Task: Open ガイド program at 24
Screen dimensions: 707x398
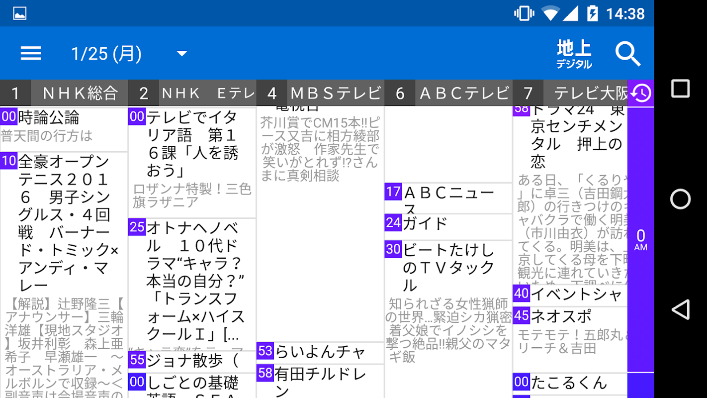Action: [x=448, y=226]
